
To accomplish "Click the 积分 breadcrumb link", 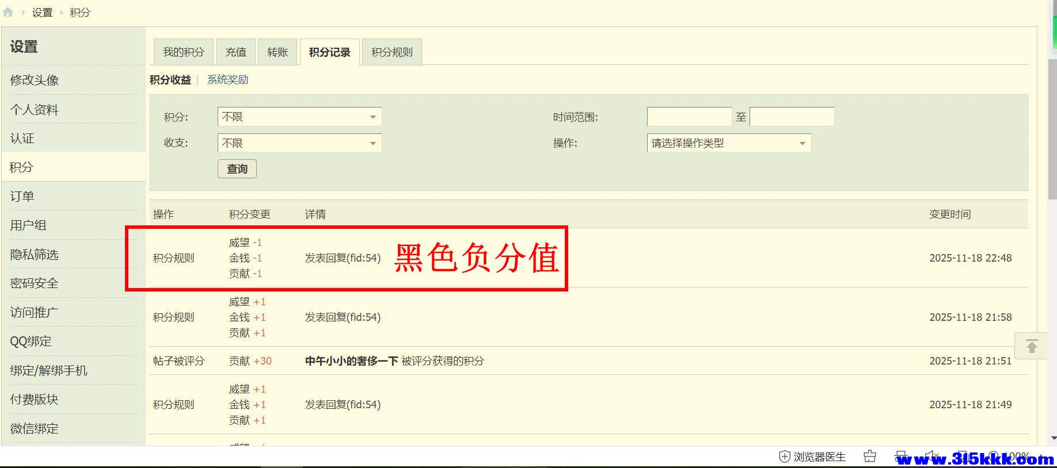I will click(80, 12).
